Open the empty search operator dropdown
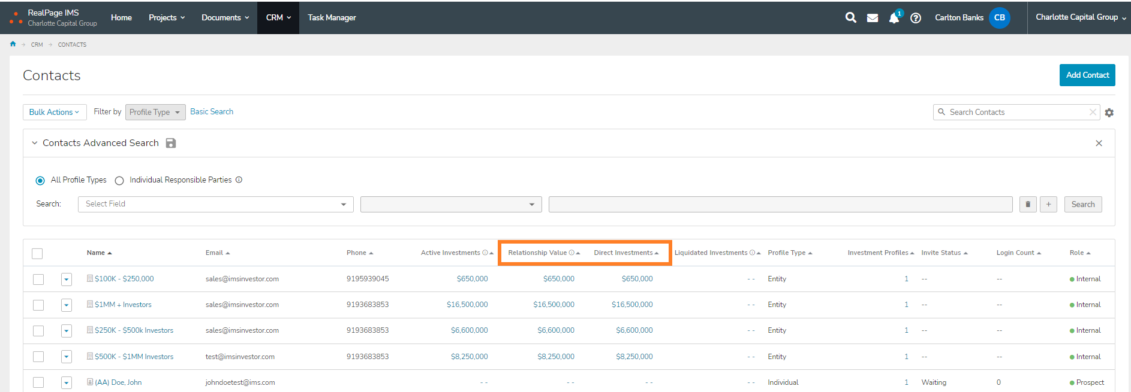1131x392 pixels. point(451,204)
